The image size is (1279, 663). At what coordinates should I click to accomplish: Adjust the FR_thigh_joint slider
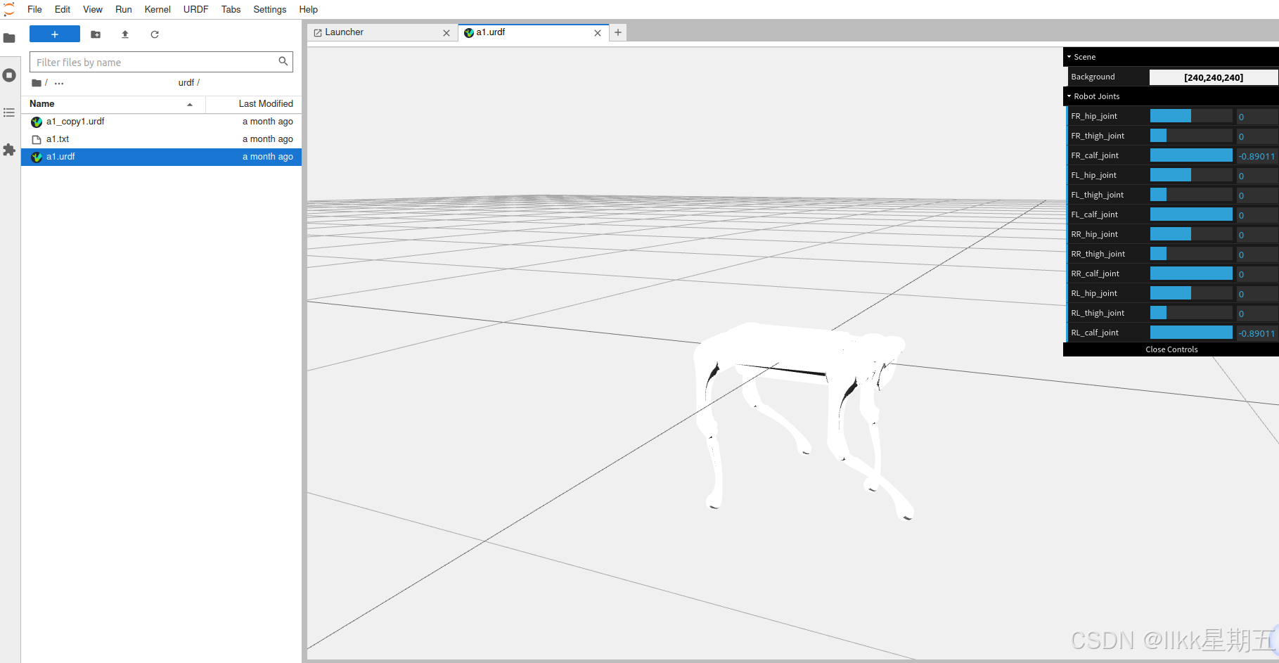(x=1191, y=136)
